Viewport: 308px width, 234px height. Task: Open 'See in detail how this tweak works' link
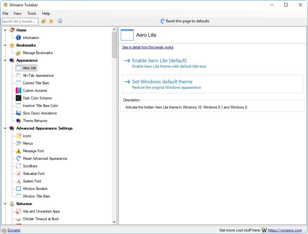(x=148, y=47)
